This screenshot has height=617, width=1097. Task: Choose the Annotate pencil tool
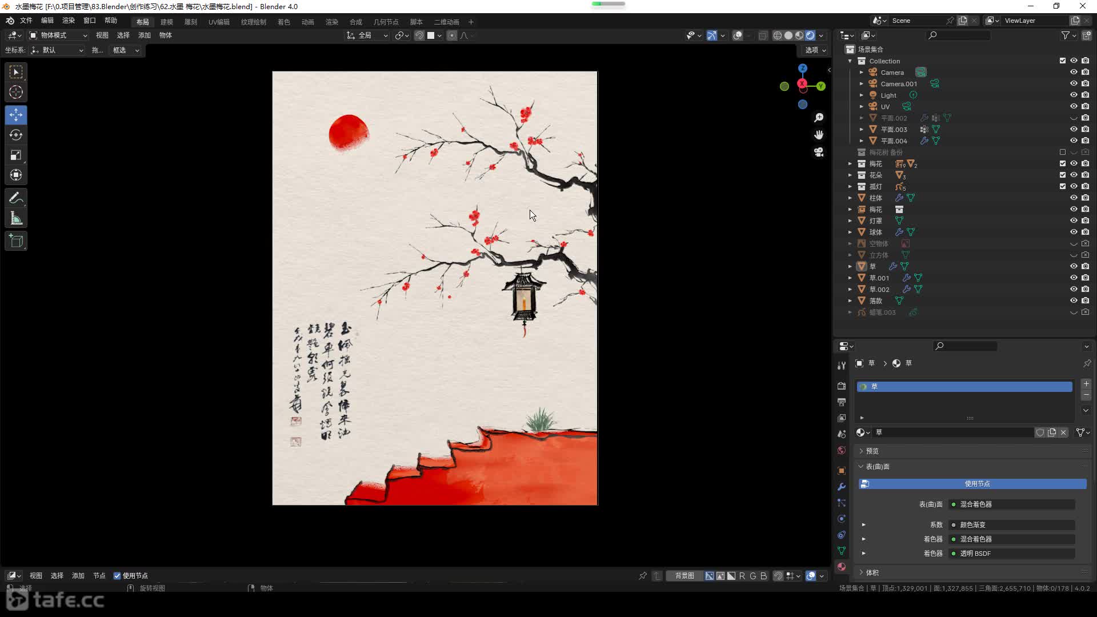(x=16, y=198)
